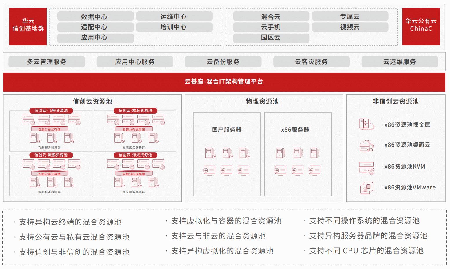Image resolution: width=450 pixels, height=269 pixels.
Task: Click the x86资源池VMware icon
Action: point(366,188)
